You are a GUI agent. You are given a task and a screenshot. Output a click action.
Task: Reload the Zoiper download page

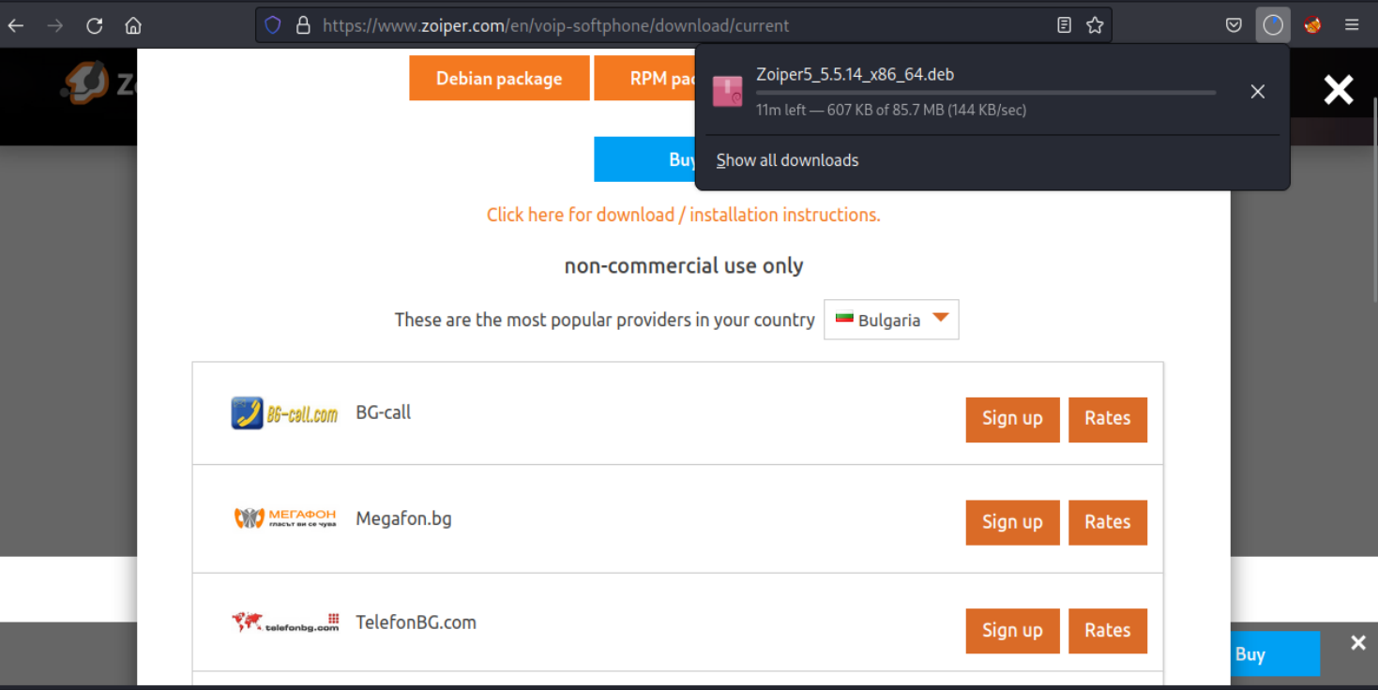[x=94, y=25]
